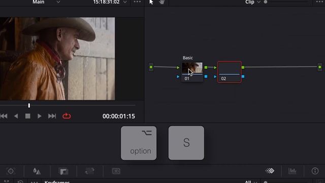
Task: Click node 02 green RGB output square
Action: (243, 68)
